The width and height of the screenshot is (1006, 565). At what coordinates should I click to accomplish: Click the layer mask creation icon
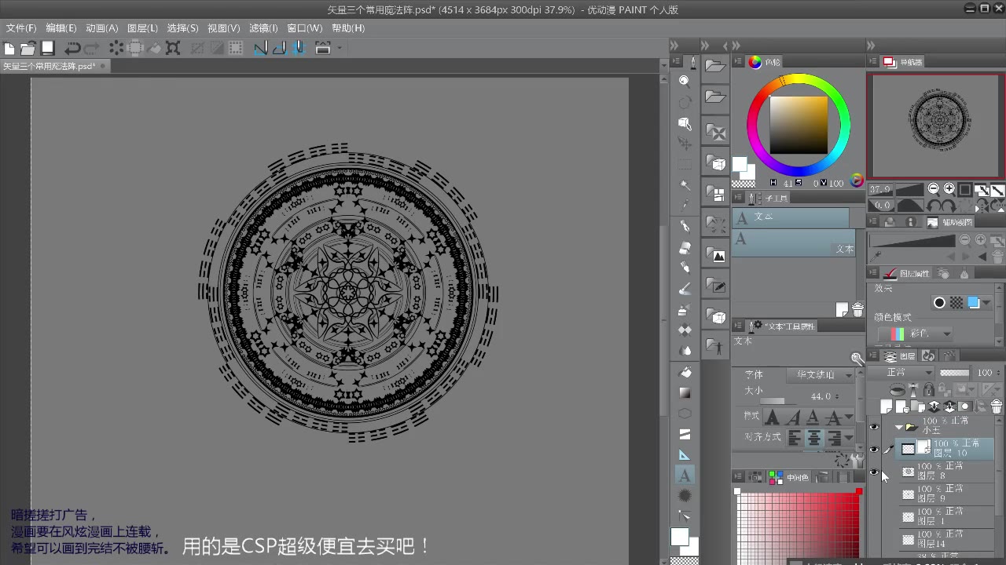coord(967,406)
